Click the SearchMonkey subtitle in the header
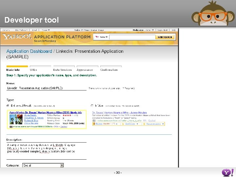The height and width of the screenshot is (177, 236). tap(45, 41)
